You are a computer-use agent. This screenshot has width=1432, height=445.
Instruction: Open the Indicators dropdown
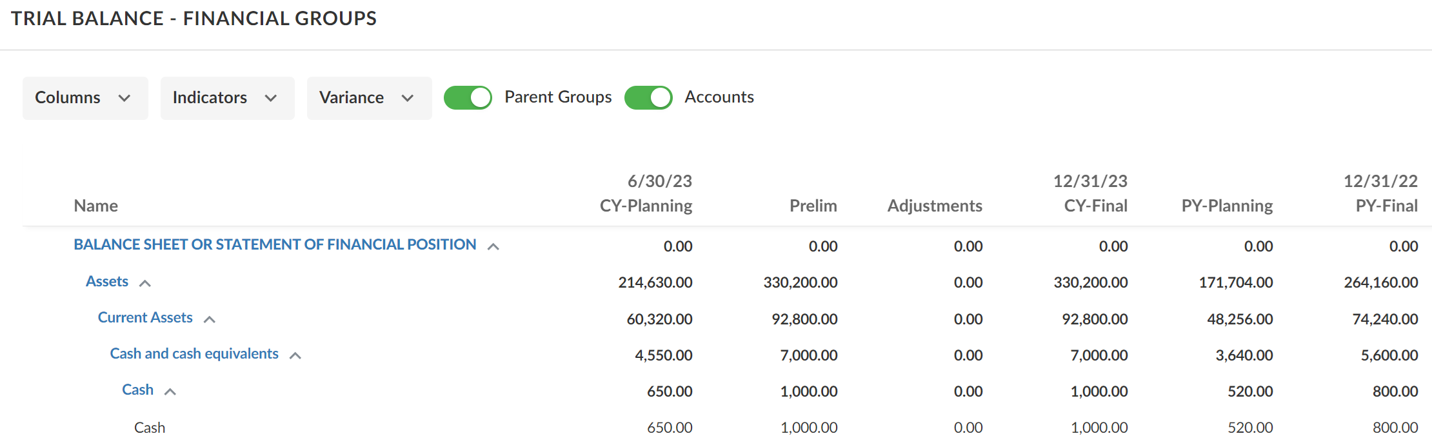227,98
